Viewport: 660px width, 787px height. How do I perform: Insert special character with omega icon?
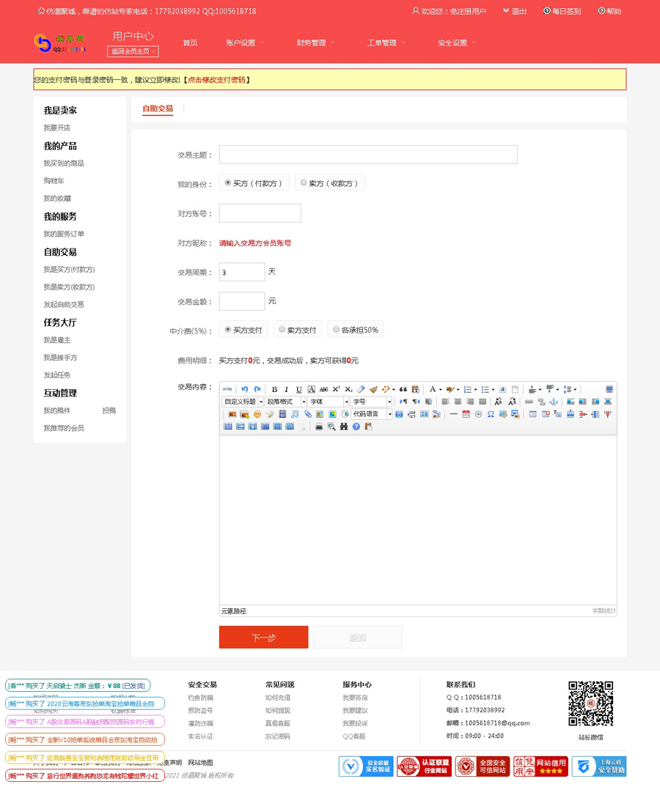pyautogui.click(x=491, y=414)
